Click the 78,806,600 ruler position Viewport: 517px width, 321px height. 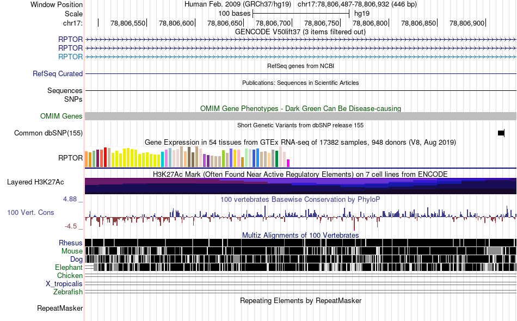(x=176, y=23)
